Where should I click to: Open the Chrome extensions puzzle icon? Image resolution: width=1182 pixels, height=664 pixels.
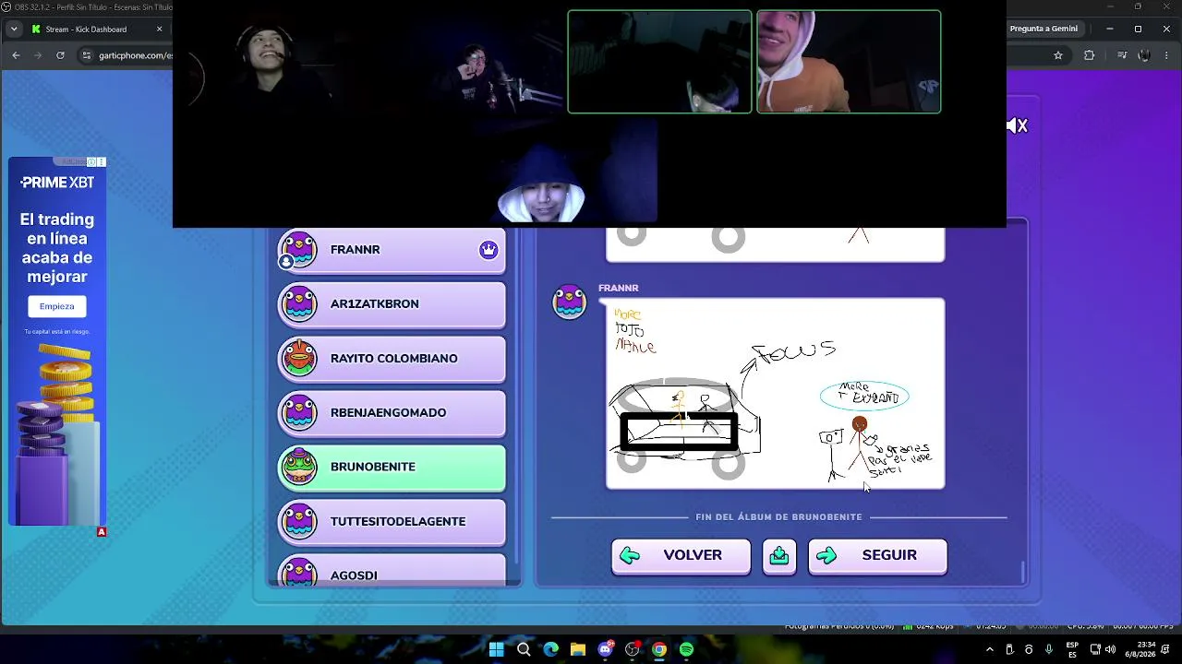click(1090, 55)
